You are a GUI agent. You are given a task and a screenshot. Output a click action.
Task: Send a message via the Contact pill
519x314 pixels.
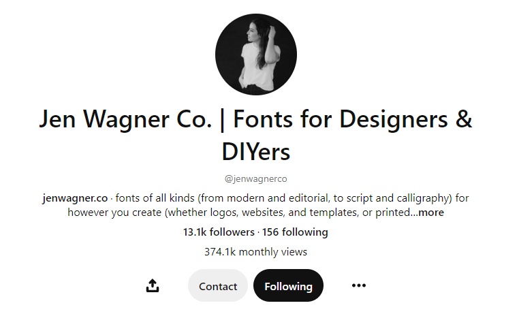point(218,285)
